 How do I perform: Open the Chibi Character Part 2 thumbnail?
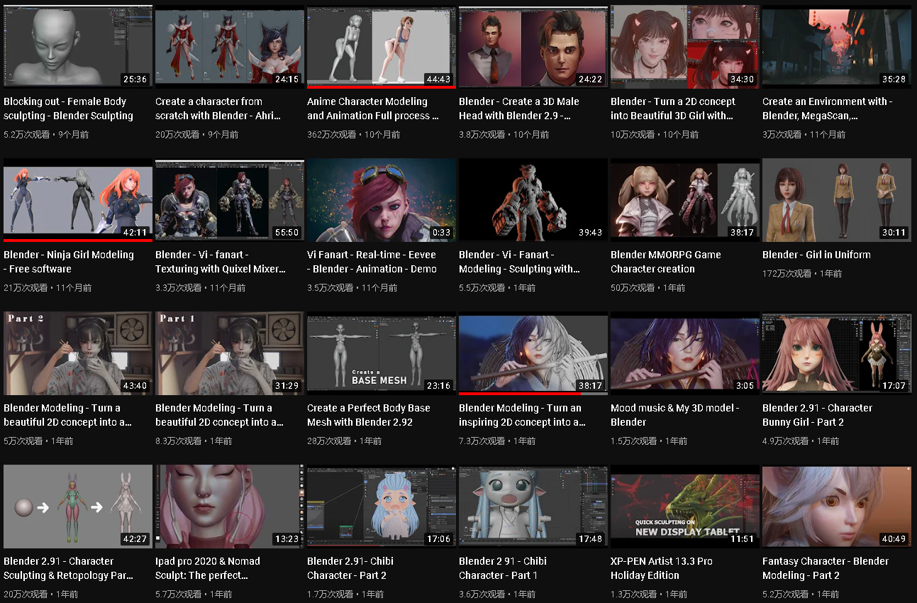point(382,506)
